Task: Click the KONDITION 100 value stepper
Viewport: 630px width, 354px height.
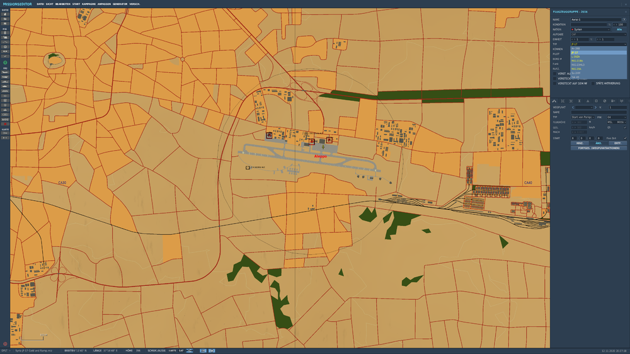Action: [x=619, y=25]
